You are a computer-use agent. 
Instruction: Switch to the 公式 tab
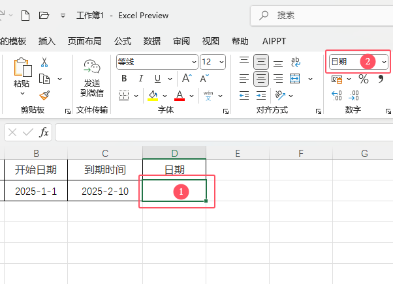pos(123,41)
